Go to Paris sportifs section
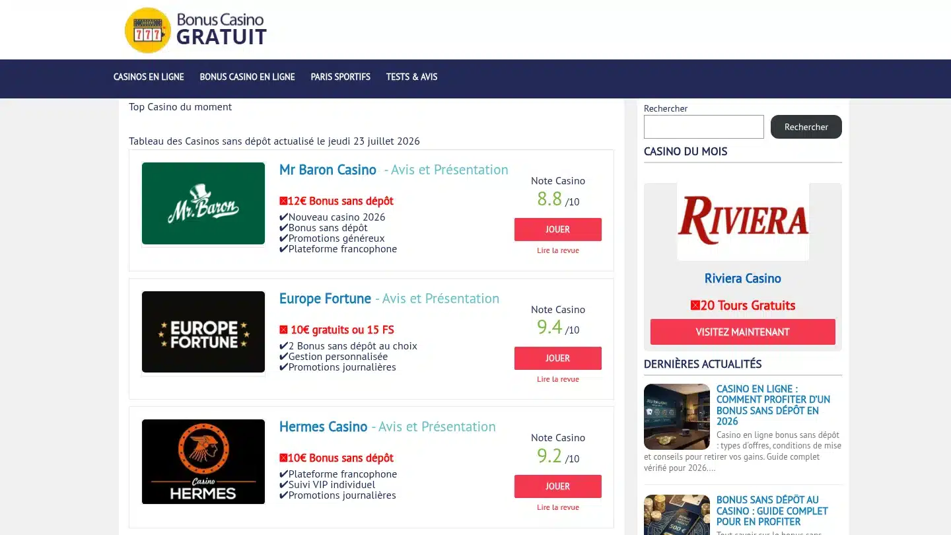The image size is (951, 535). [340, 77]
